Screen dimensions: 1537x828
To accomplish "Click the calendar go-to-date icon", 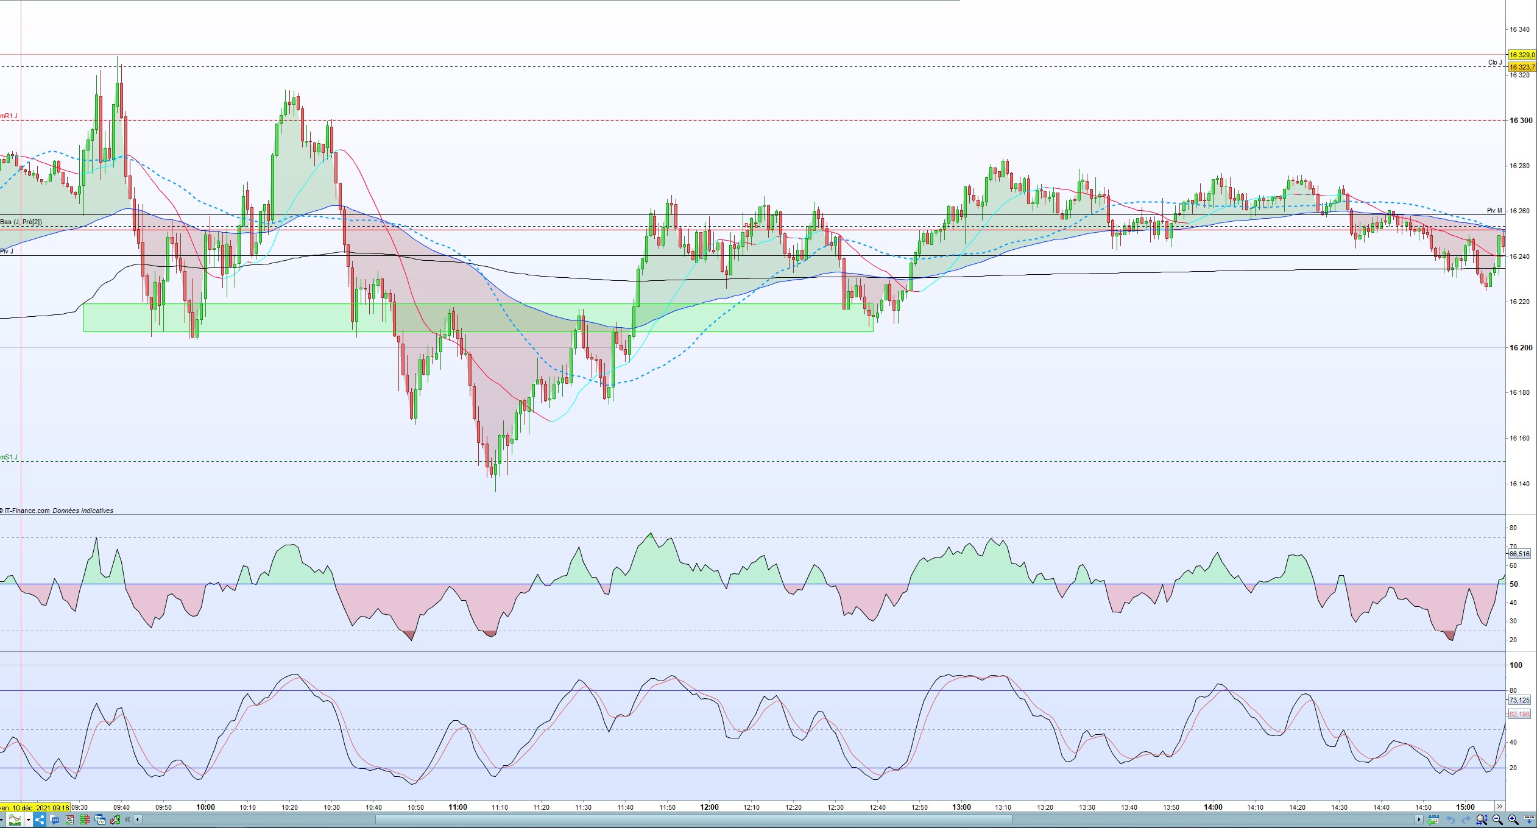I will pos(1433,820).
